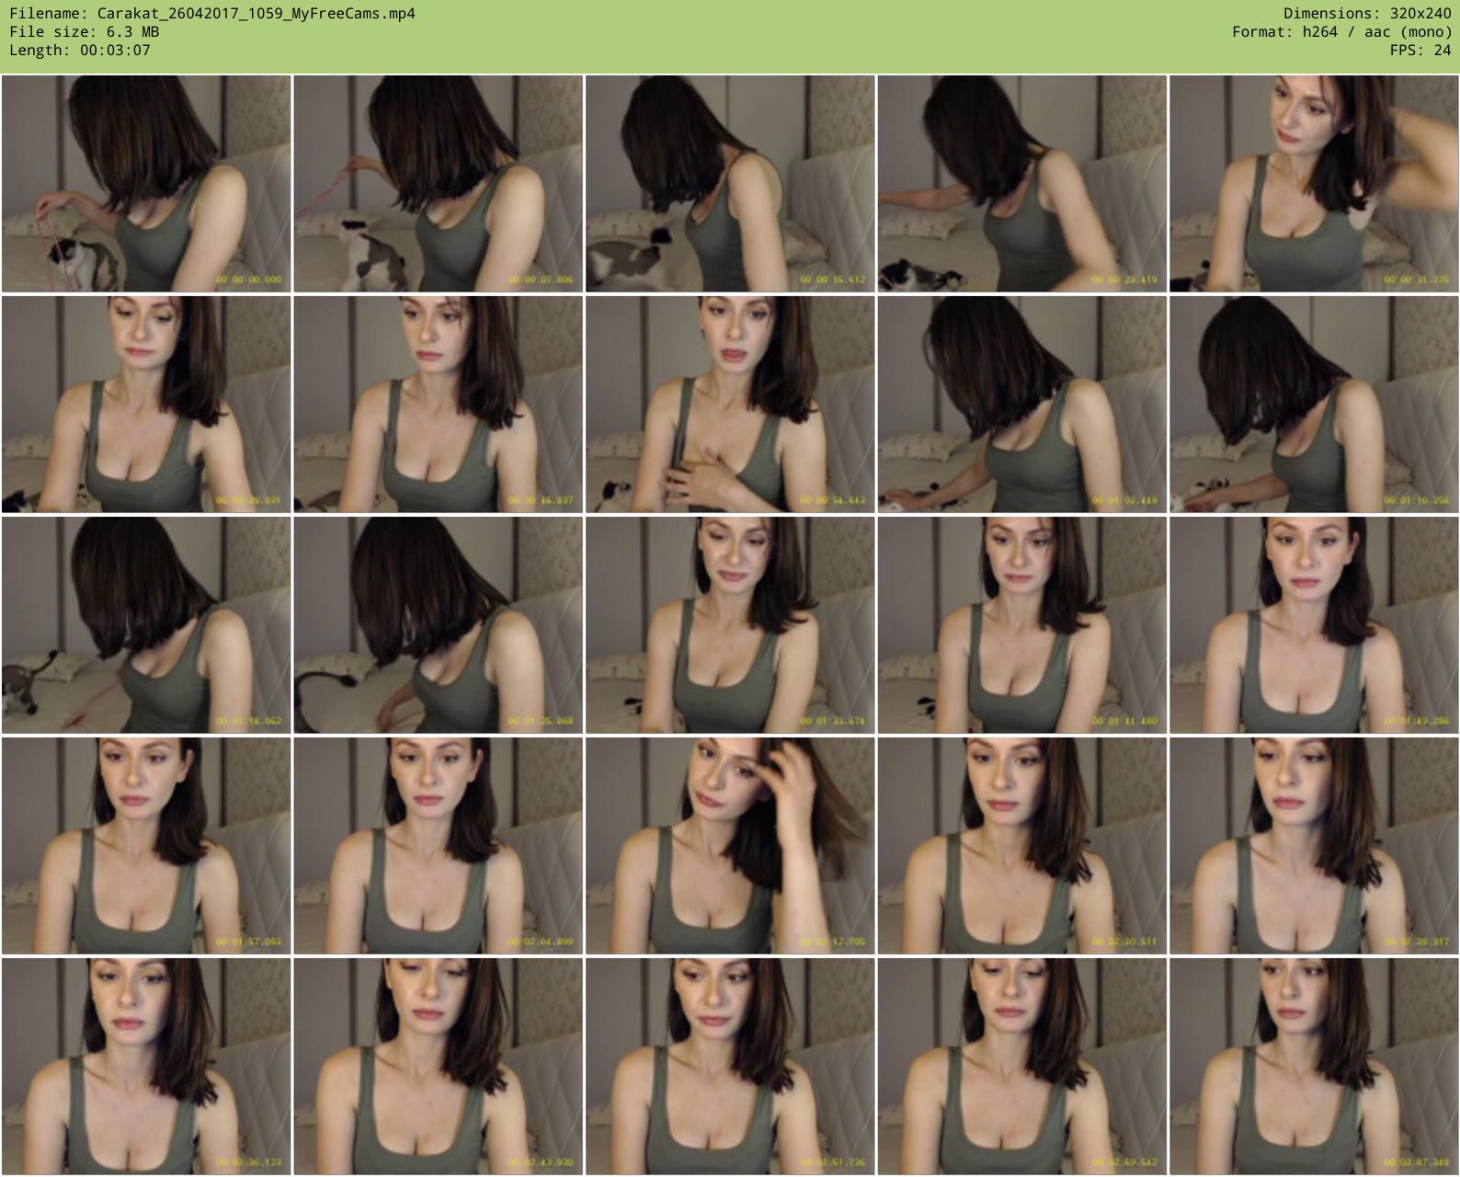Click the Length: 00:03:07 label

(x=80, y=51)
